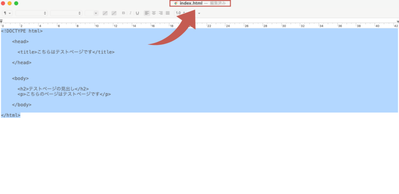Screen dimensions: 399x194
Task: Click the yellow minimize window button
Action: pos(10,3)
